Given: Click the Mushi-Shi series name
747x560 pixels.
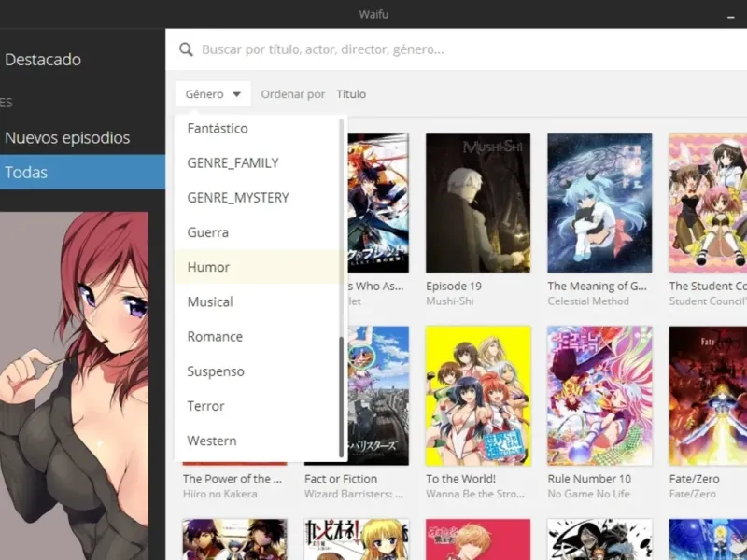Looking at the screenshot, I should click(450, 301).
